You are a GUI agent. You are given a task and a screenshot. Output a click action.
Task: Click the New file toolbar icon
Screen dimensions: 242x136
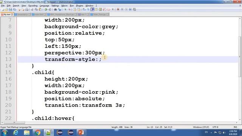tap(3, 9)
